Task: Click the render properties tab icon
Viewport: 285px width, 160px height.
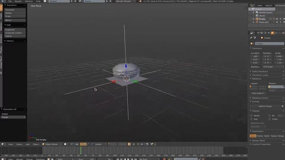Action: click(258, 33)
